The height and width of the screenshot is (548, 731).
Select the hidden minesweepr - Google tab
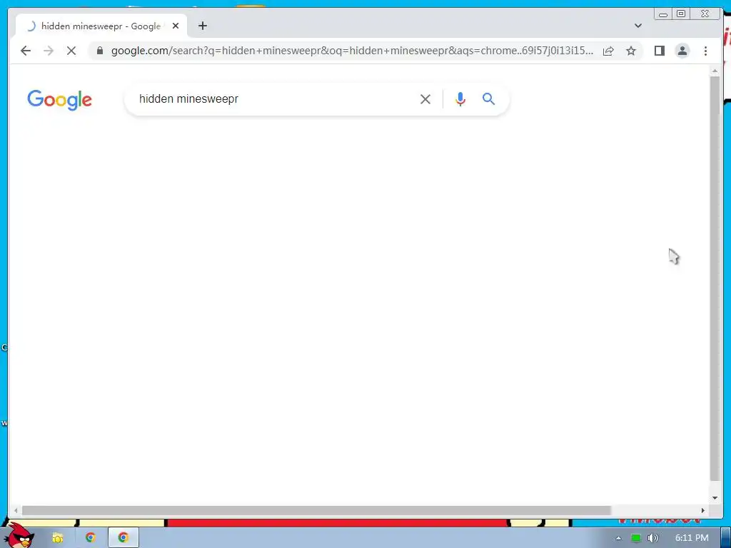point(101,26)
